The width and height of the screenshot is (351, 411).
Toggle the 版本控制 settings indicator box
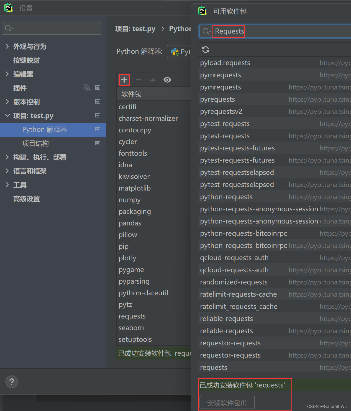(x=98, y=102)
